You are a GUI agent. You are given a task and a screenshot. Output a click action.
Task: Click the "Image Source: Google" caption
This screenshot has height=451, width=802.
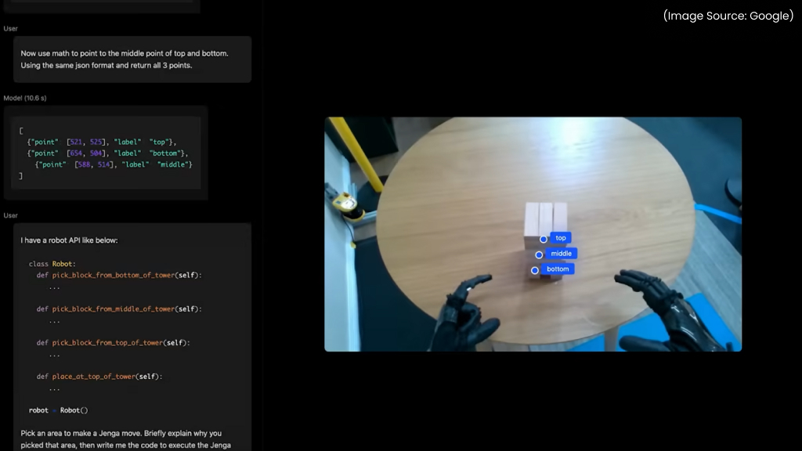coord(728,16)
